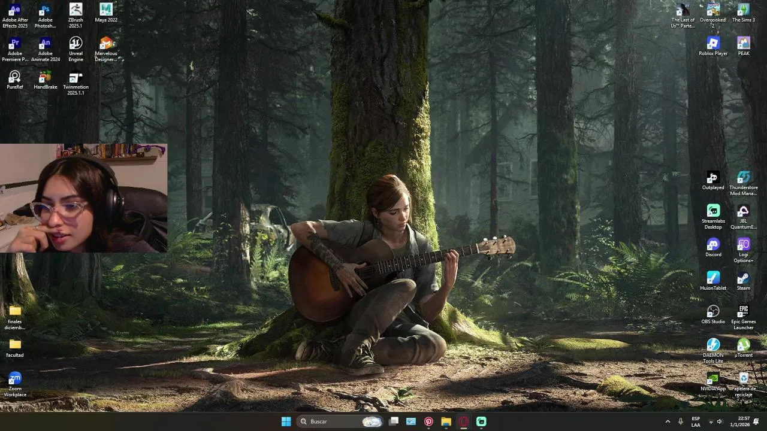This screenshot has height=431, width=767.
Task: Select the Logi Options+ icon
Action: 744,251
